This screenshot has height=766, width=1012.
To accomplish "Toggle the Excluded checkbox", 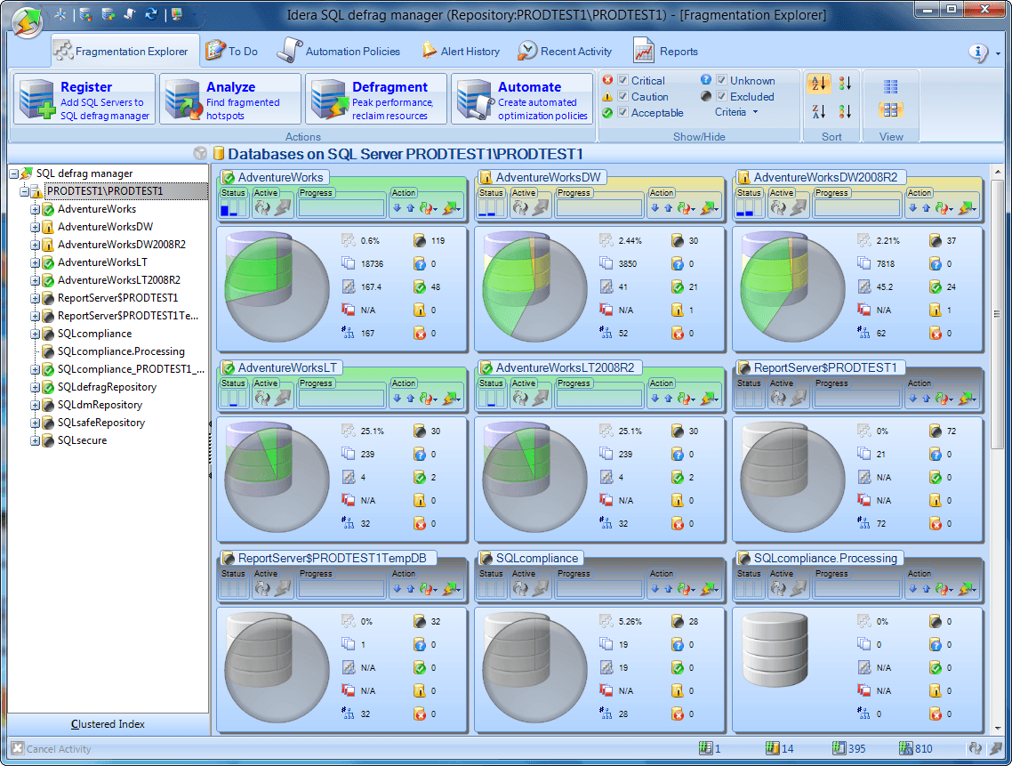I will pyautogui.click(x=721, y=96).
